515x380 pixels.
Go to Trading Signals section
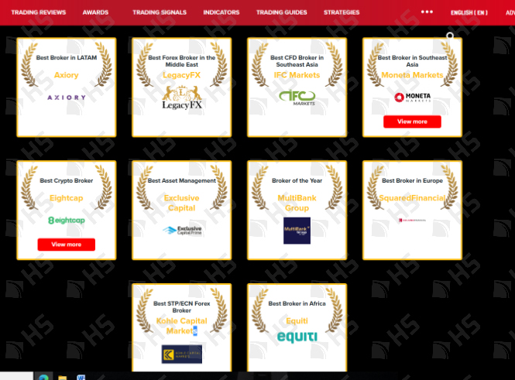coord(160,12)
